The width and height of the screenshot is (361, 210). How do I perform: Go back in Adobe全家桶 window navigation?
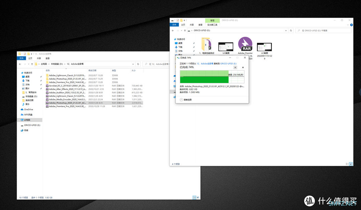tap(20, 64)
